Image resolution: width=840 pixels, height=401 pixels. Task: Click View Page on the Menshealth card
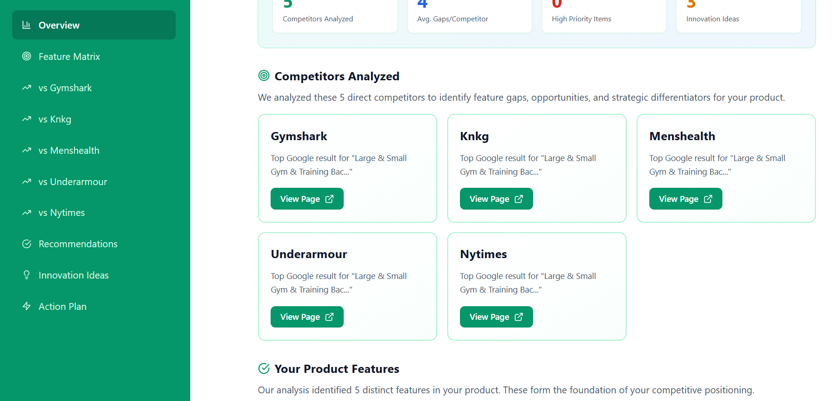click(x=686, y=198)
